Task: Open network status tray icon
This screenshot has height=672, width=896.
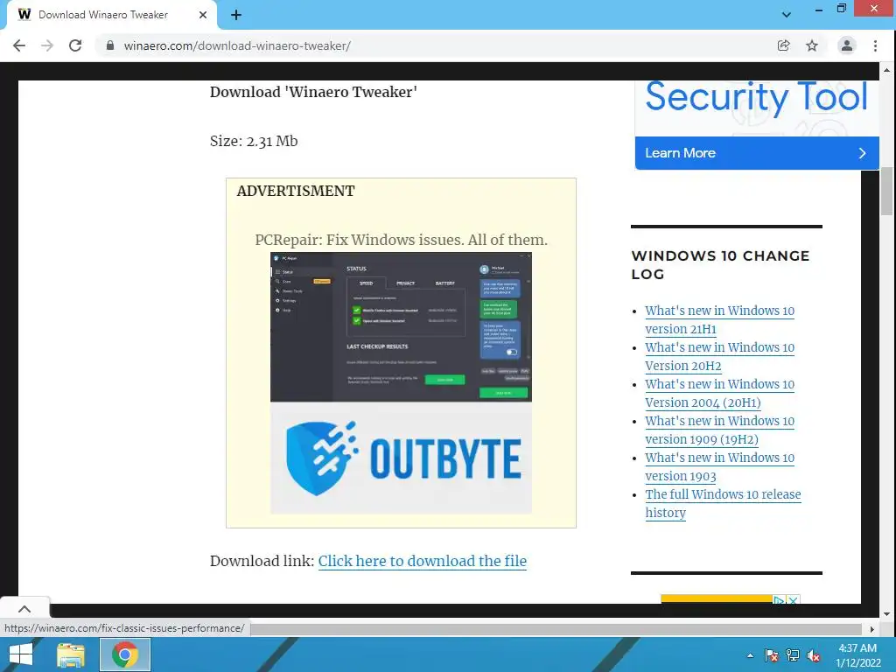Action: [793, 655]
